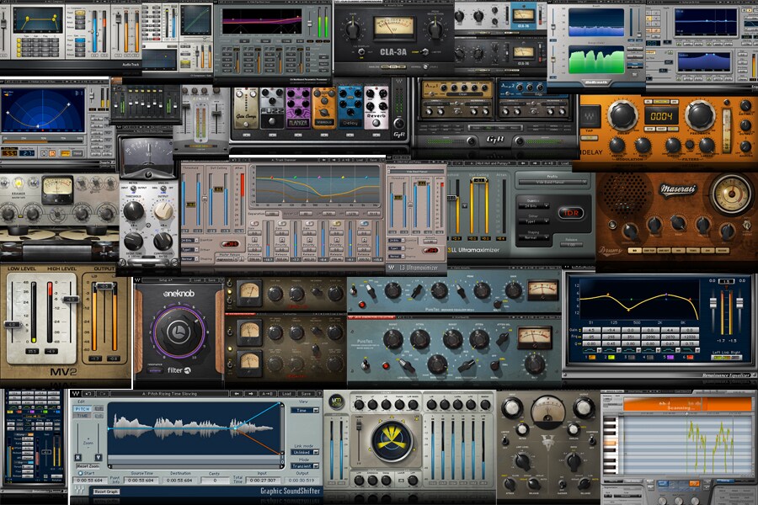
Task: Click the Waves logo in GraphicSoundShifter's toolbar
Action: pyautogui.click(x=76, y=394)
